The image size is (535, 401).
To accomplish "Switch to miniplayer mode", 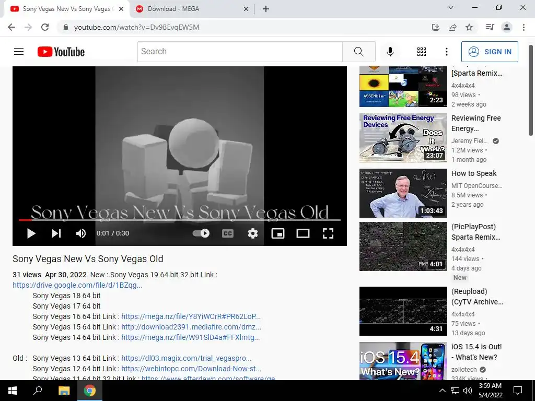I will (x=278, y=233).
